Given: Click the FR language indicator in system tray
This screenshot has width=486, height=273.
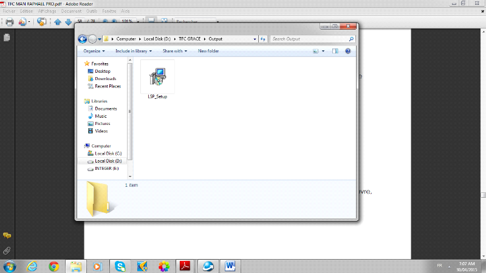Looking at the screenshot, I should (439, 266).
